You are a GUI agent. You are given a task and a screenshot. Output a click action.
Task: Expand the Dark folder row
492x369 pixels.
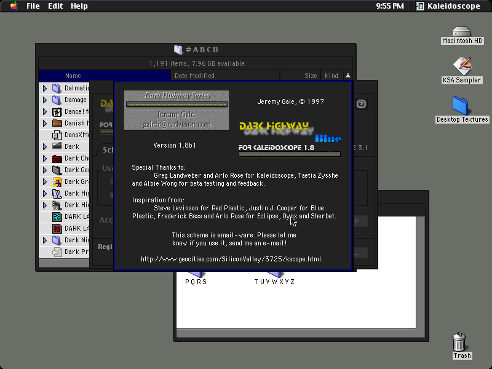tap(45, 146)
